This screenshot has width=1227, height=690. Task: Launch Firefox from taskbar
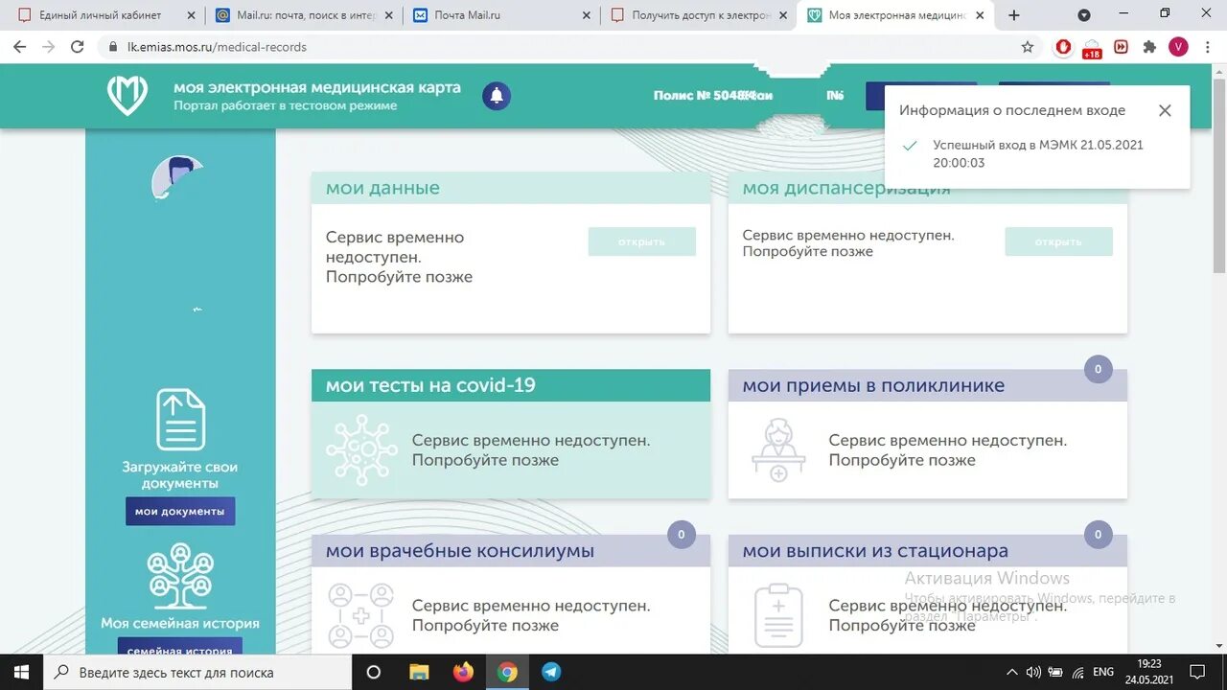(463, 672)
